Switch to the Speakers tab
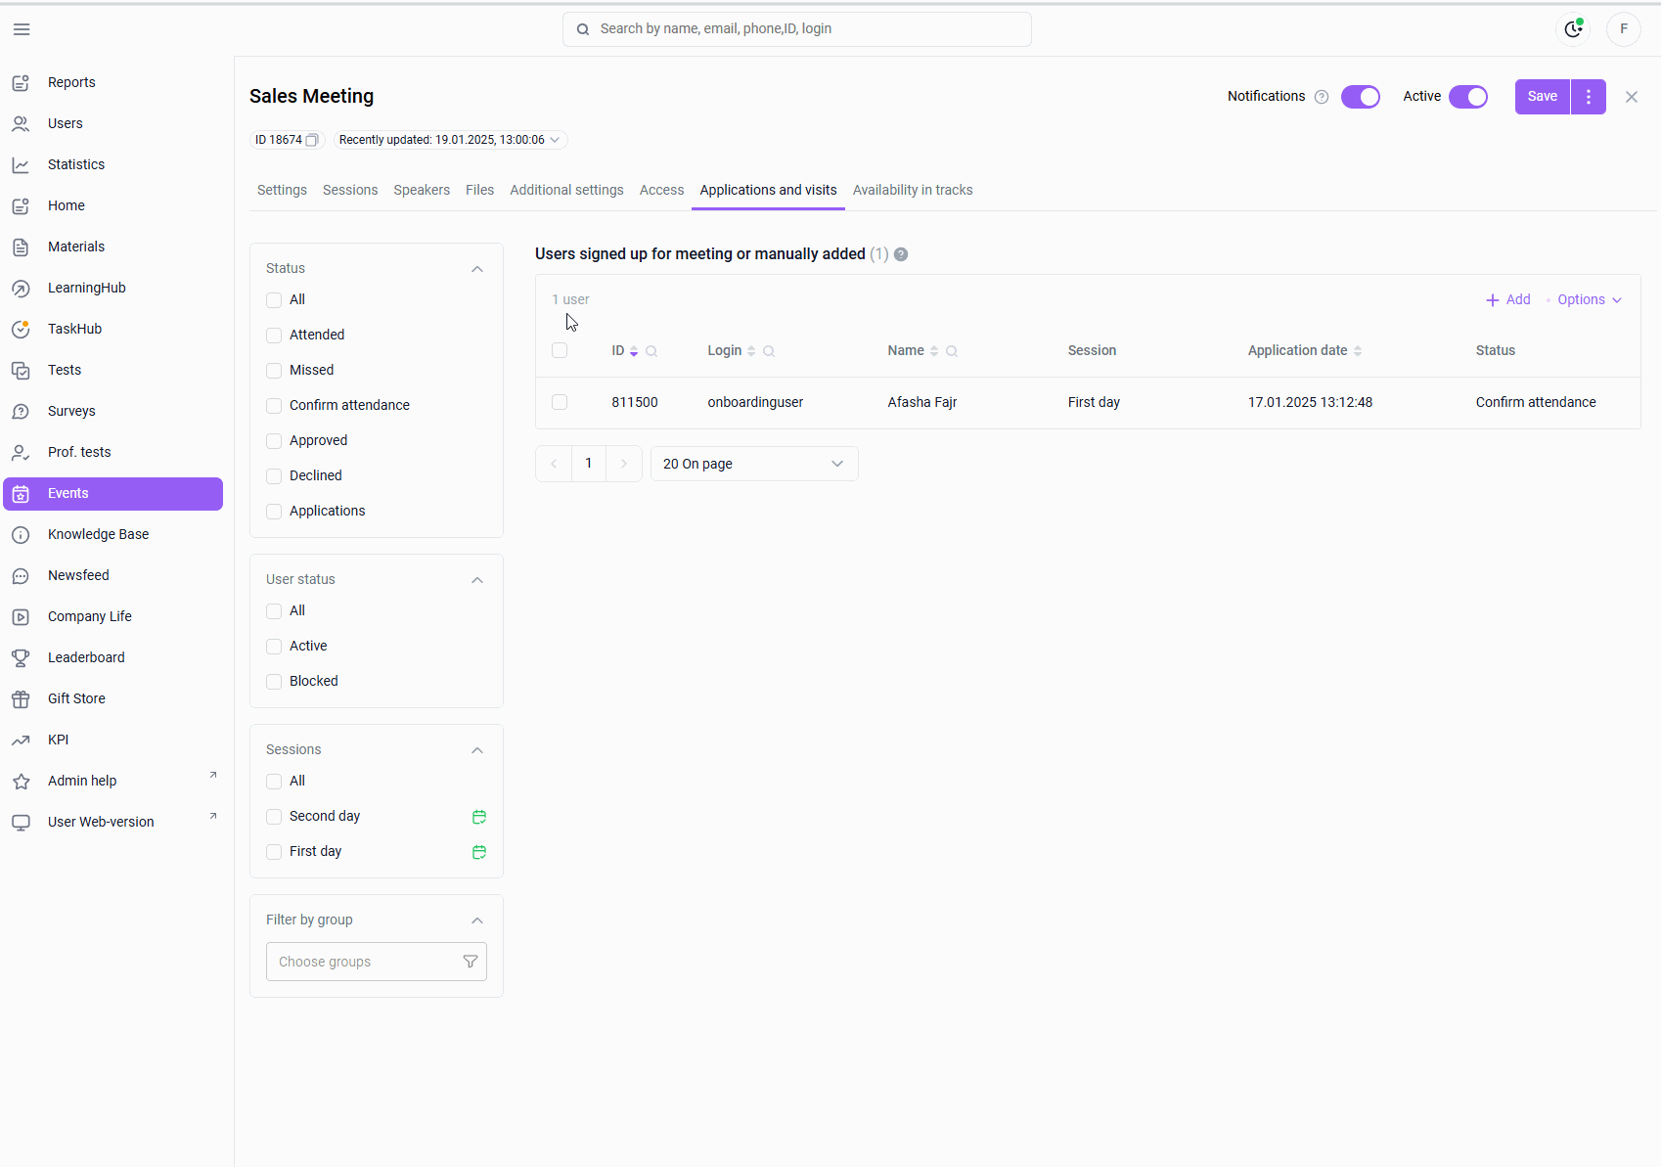The image size is (1661, 1167). [422, 190]
